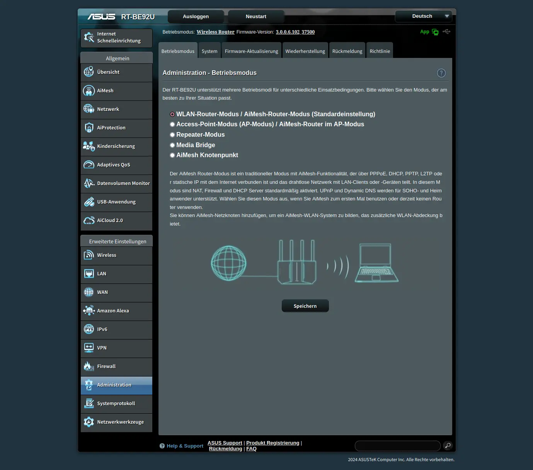The height and width of the screenshot is (470, 533).
Task: Select the Repeater-Modus option
Action: click(x=172, y=135)
